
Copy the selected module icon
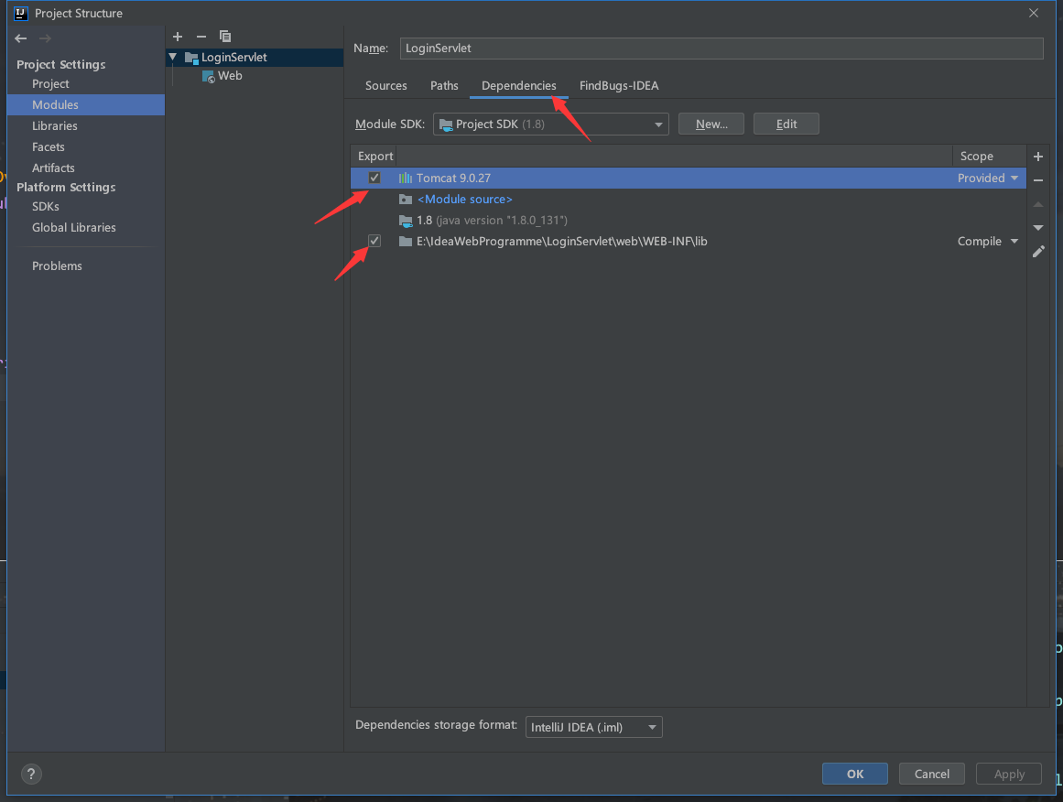coord(225,37)
